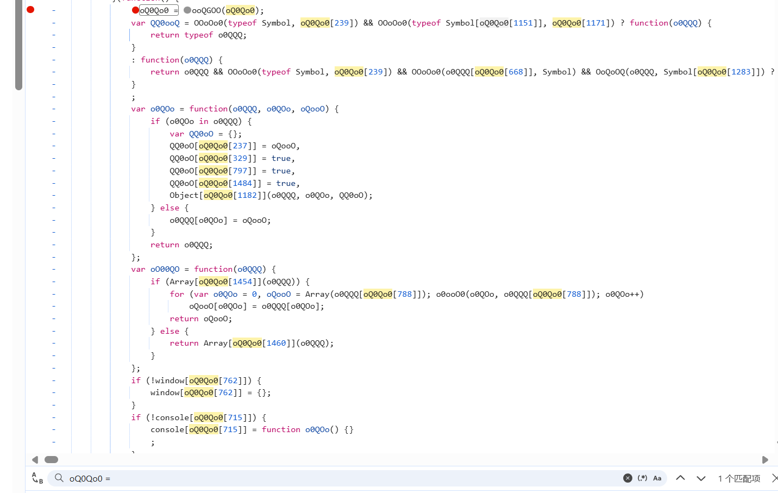Click the horizontal scrollbar thumb
This screenshot has height=493, width=778.
pos(51,460)
